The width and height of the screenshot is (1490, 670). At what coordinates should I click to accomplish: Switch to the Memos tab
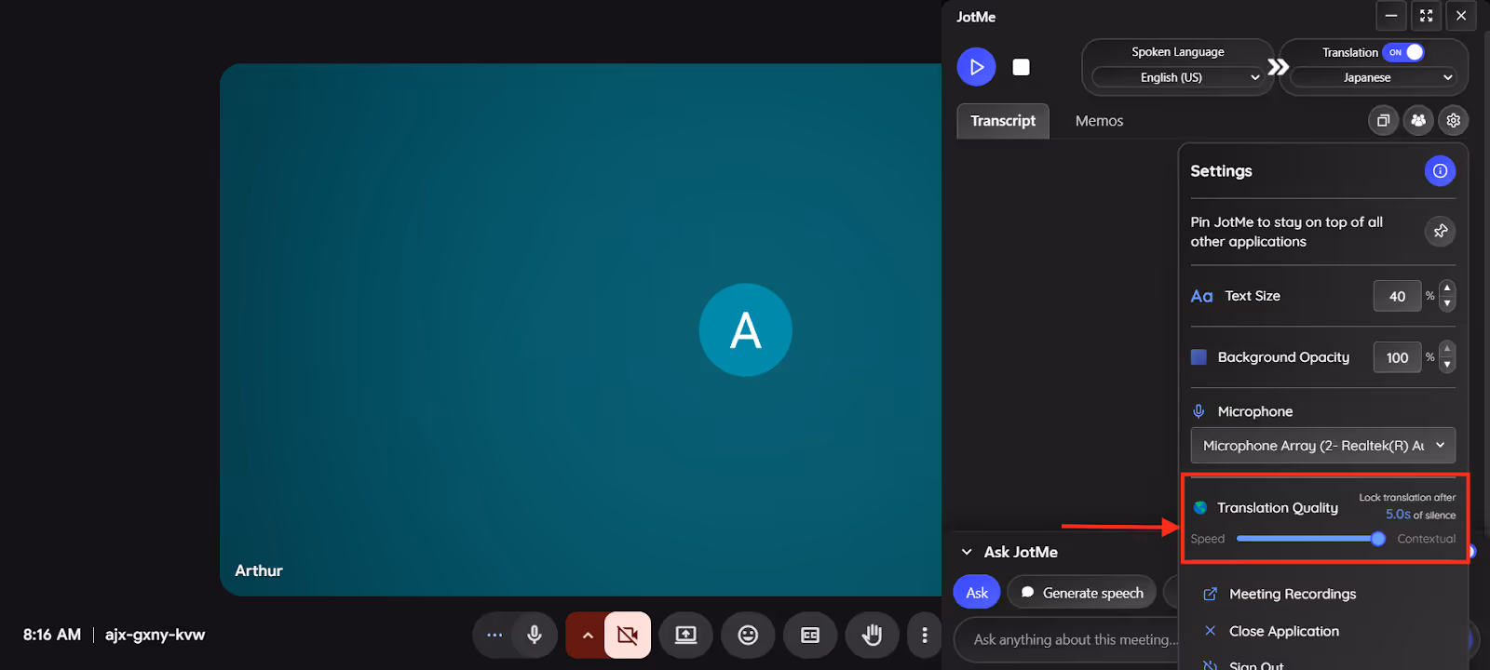click(1099, 121)
